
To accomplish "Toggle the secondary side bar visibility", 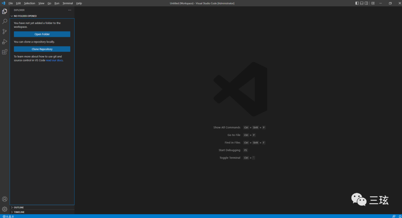I will tap(366, 3).
